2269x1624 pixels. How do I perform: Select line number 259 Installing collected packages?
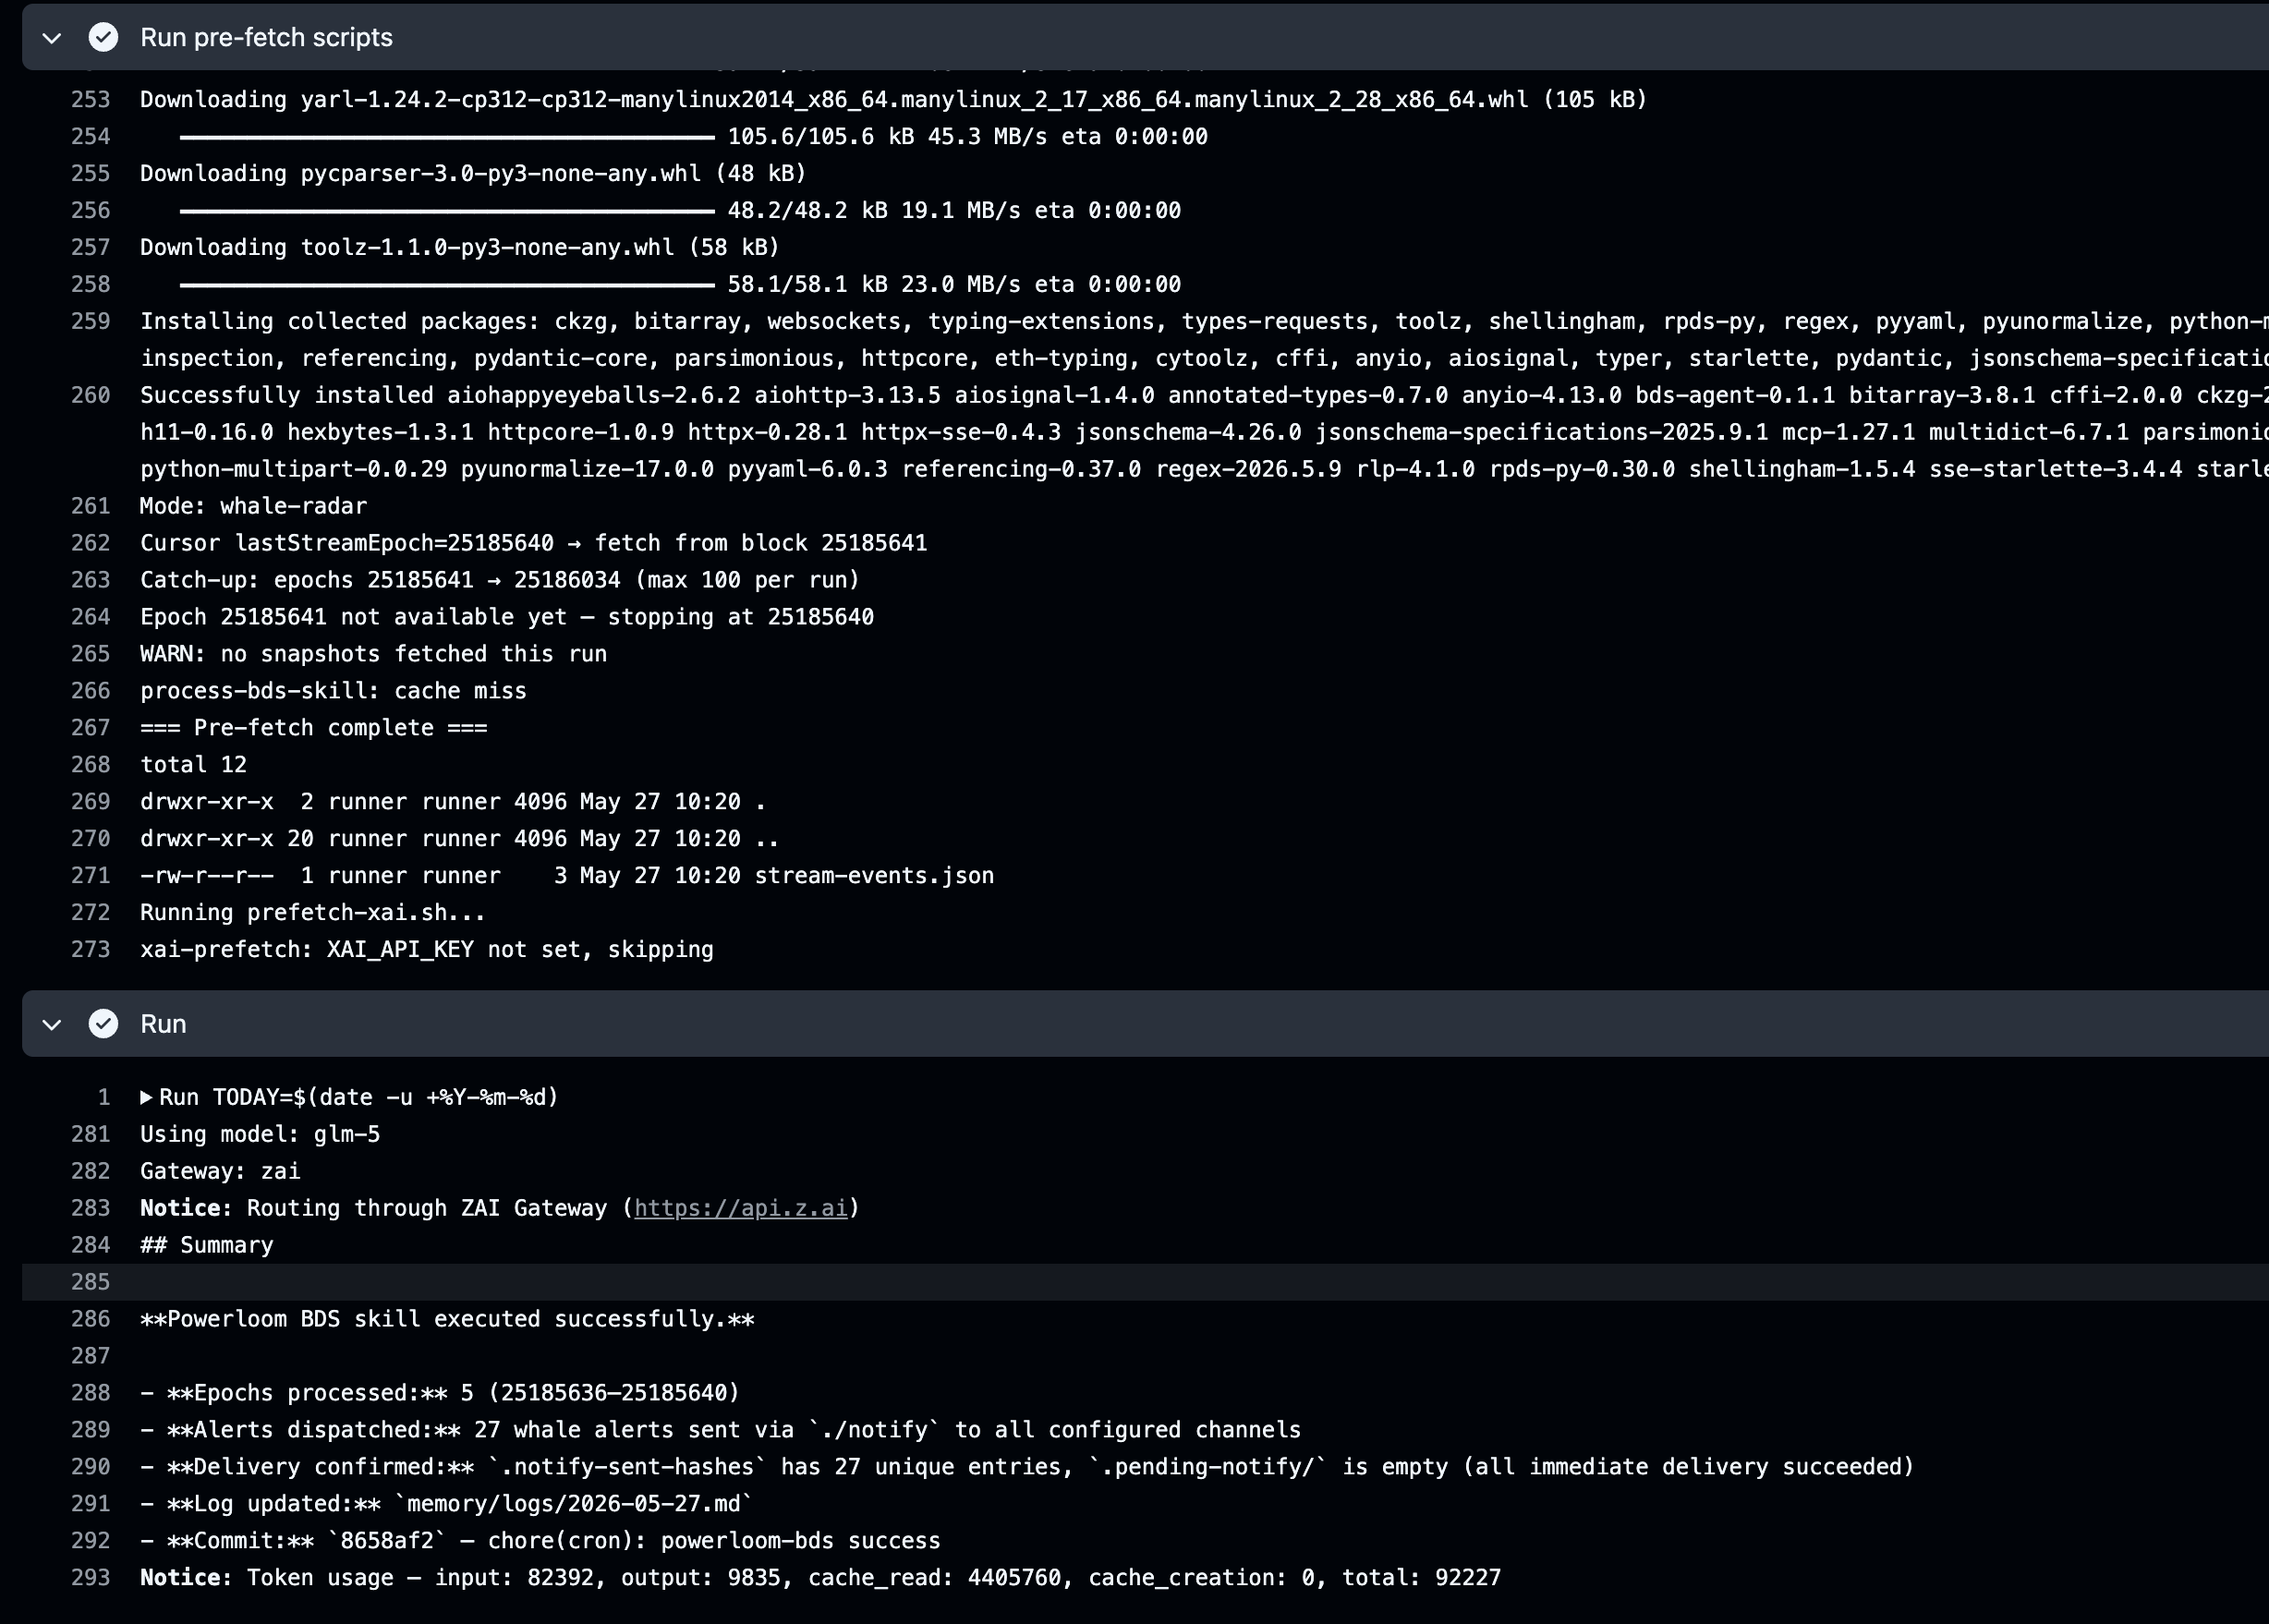point(90,321)
